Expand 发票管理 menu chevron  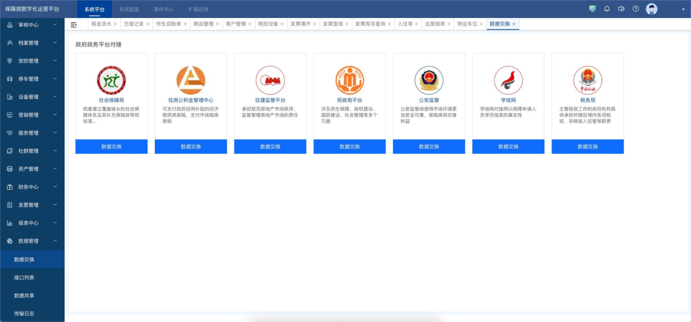55,205
